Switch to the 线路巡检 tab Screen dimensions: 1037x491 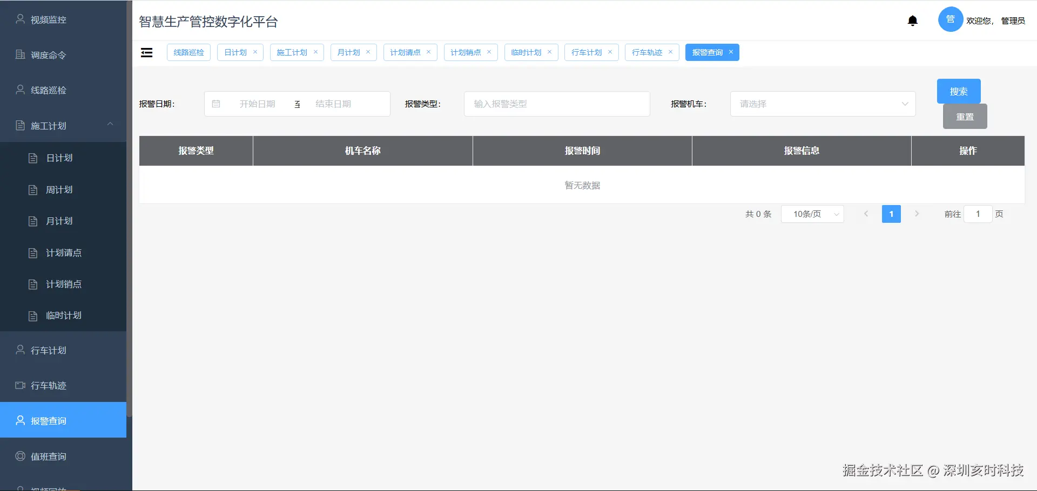[x=188, y=52]
